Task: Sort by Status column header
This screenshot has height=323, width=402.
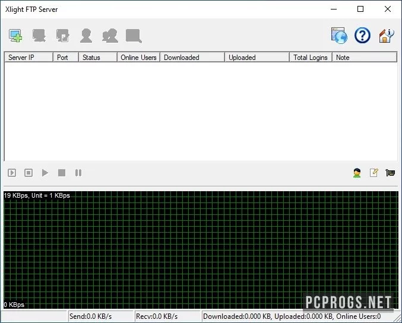Action: 98,58
